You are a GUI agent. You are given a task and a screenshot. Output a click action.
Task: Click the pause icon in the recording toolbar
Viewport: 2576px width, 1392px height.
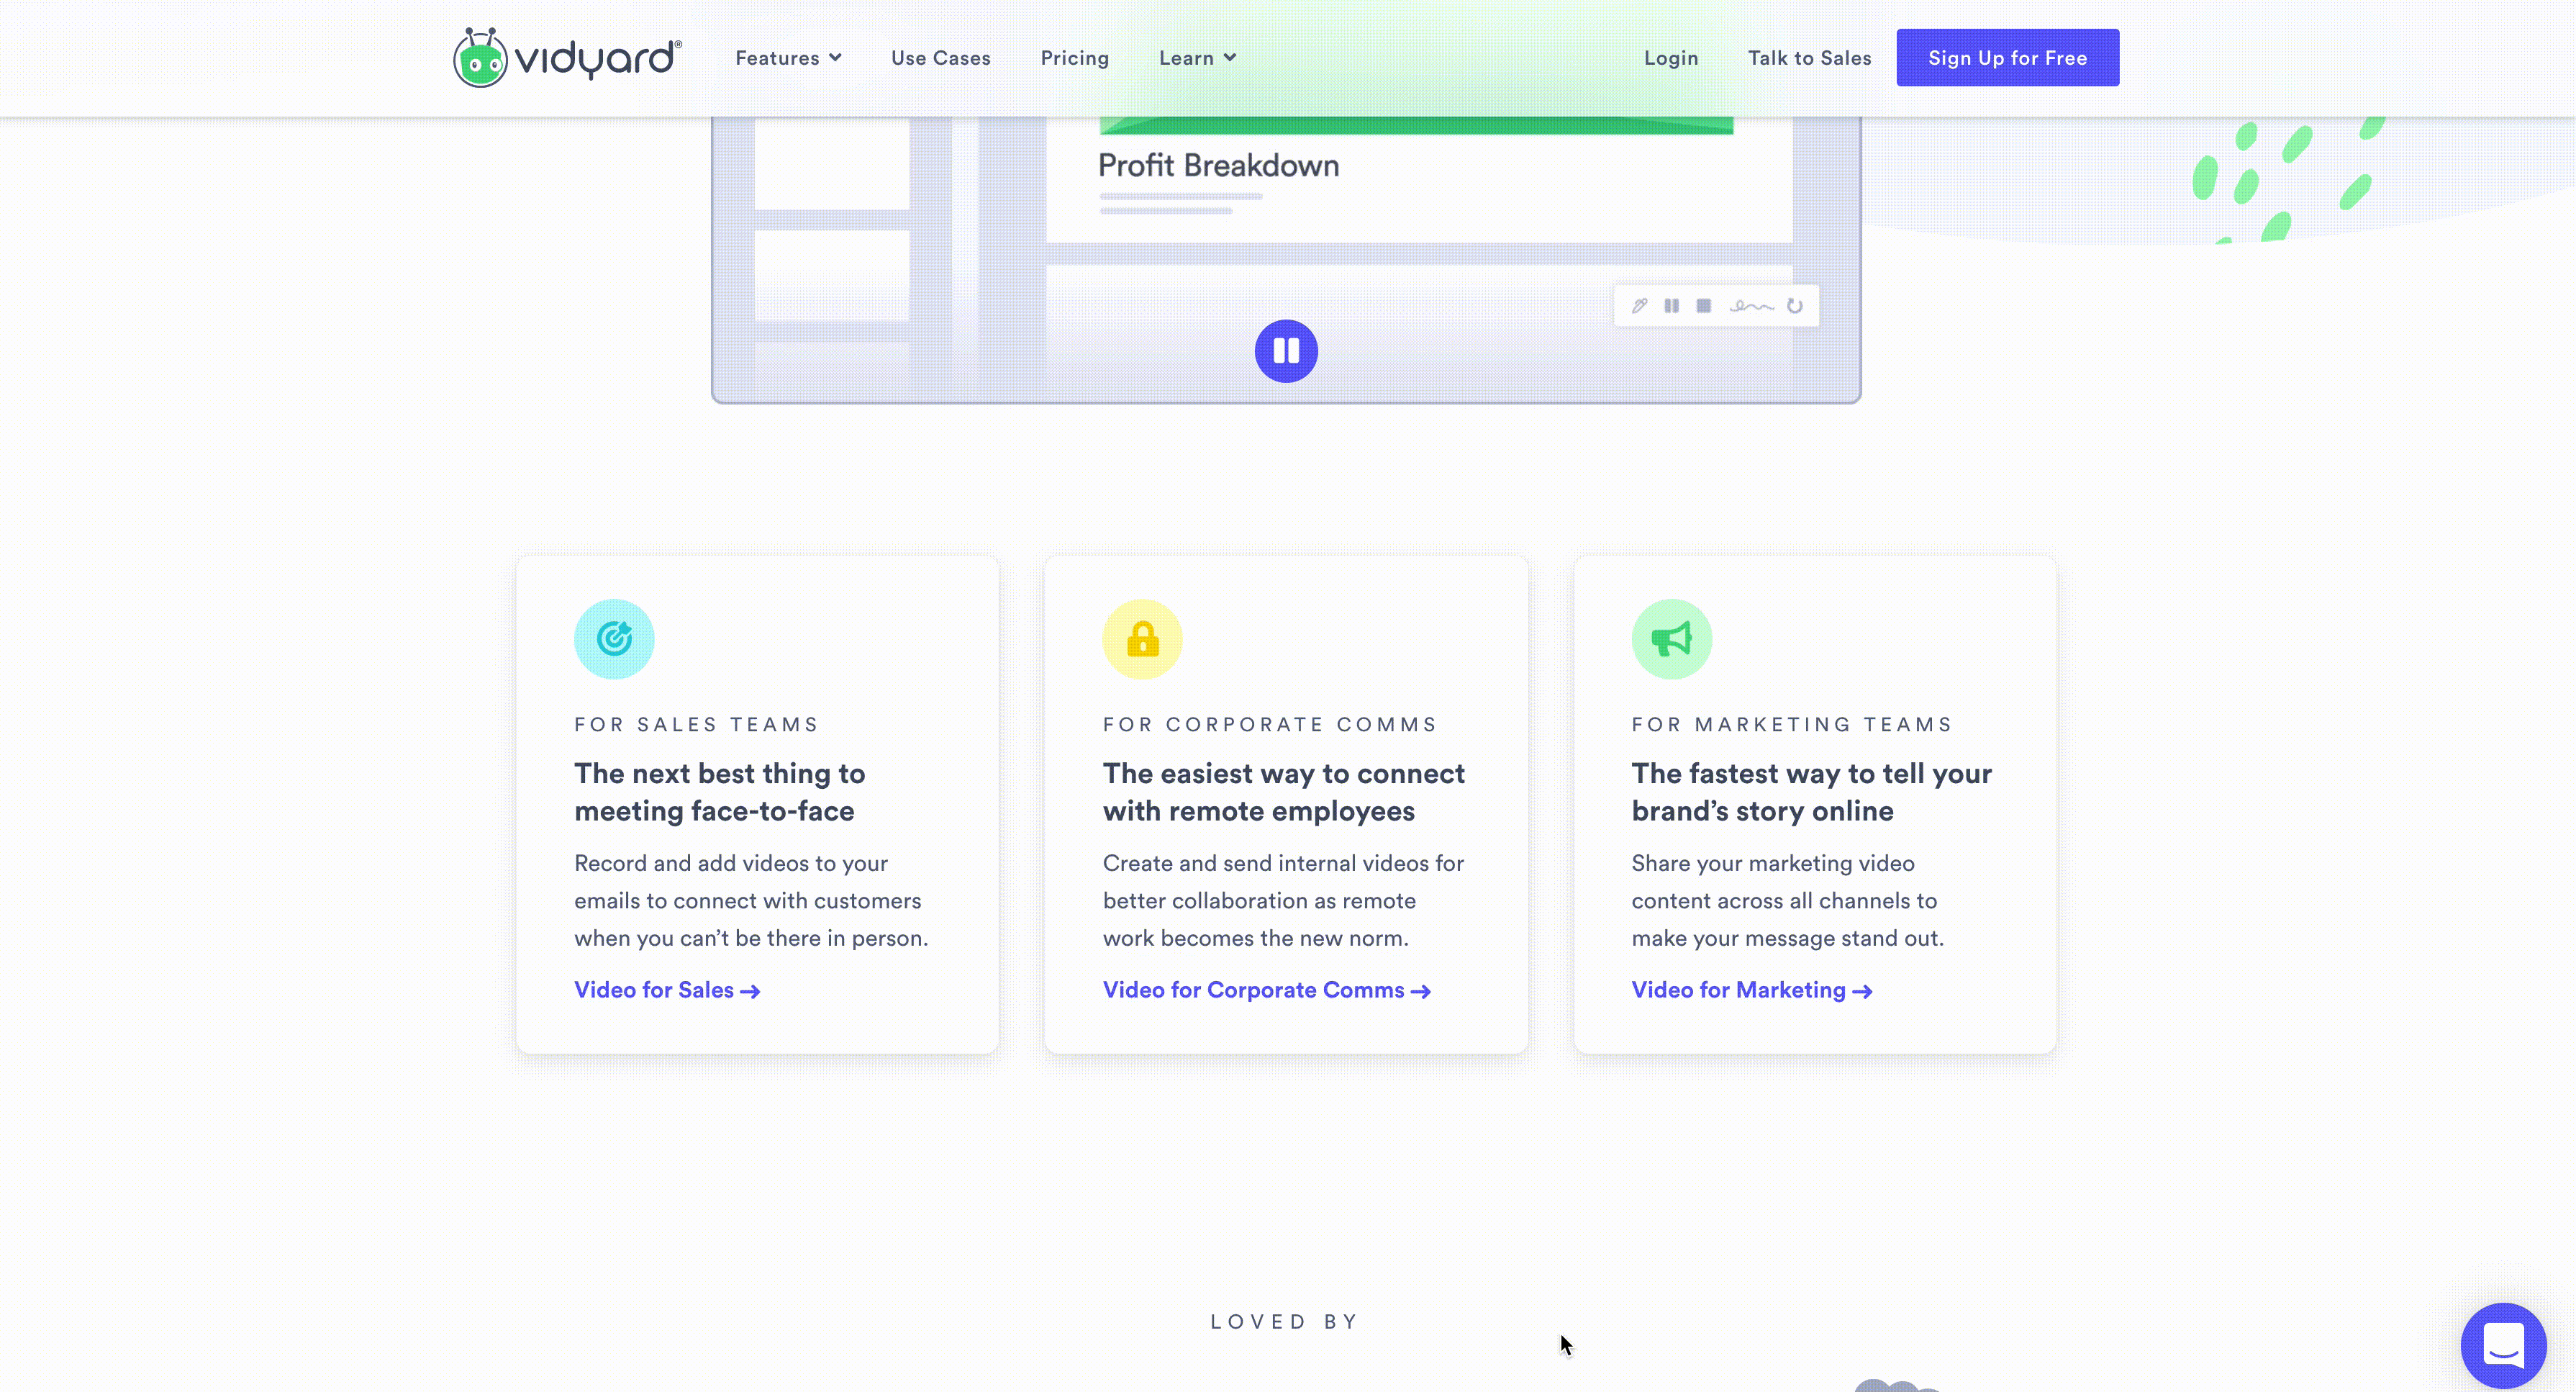coord(1671,305)
